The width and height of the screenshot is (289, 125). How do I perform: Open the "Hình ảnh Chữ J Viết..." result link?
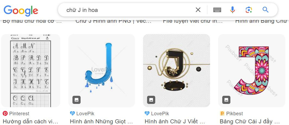[x=175, y=121]
